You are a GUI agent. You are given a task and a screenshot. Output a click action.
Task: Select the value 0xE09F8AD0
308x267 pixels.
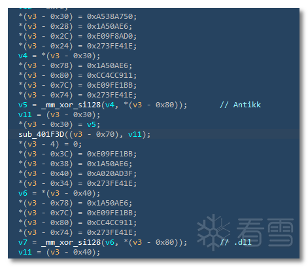point(110,36)
